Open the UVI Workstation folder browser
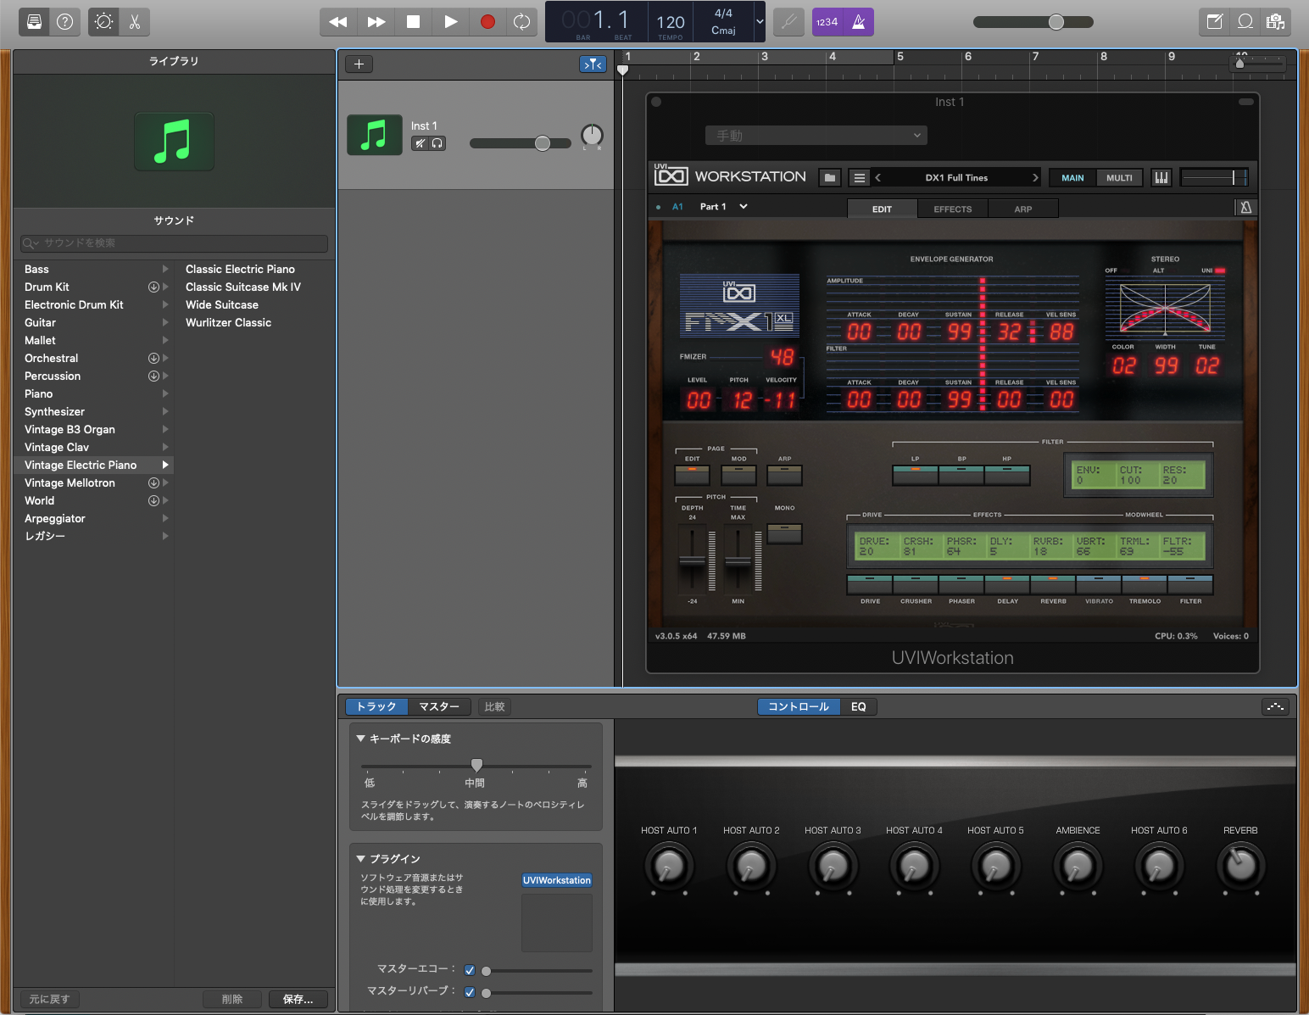 coord(830,177)
